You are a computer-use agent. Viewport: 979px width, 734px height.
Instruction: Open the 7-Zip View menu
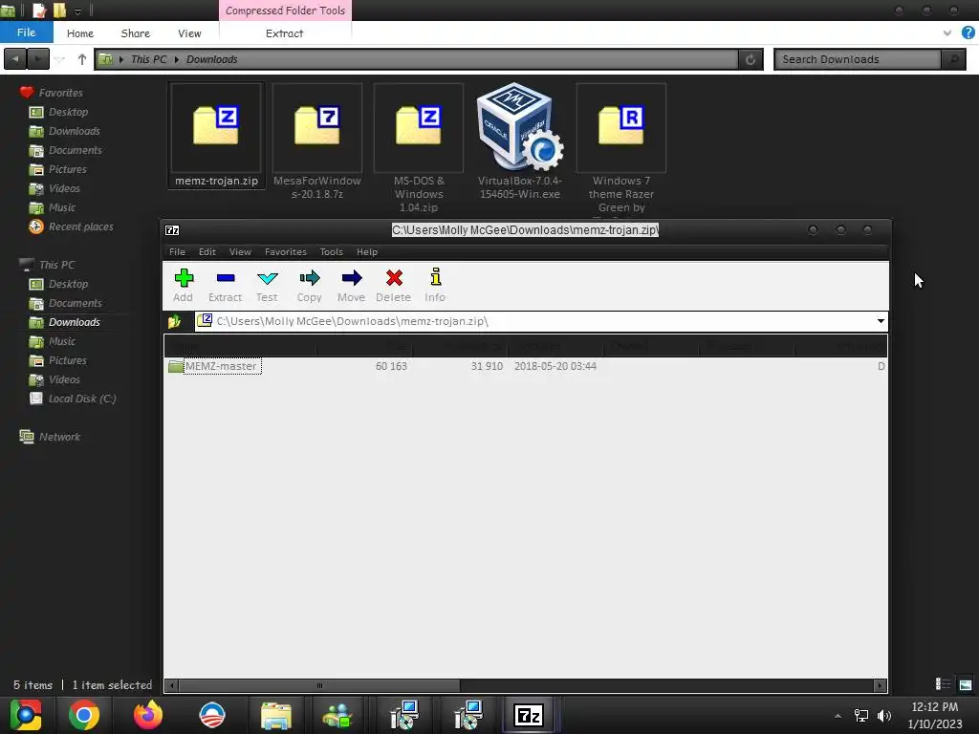pos(240,252)
